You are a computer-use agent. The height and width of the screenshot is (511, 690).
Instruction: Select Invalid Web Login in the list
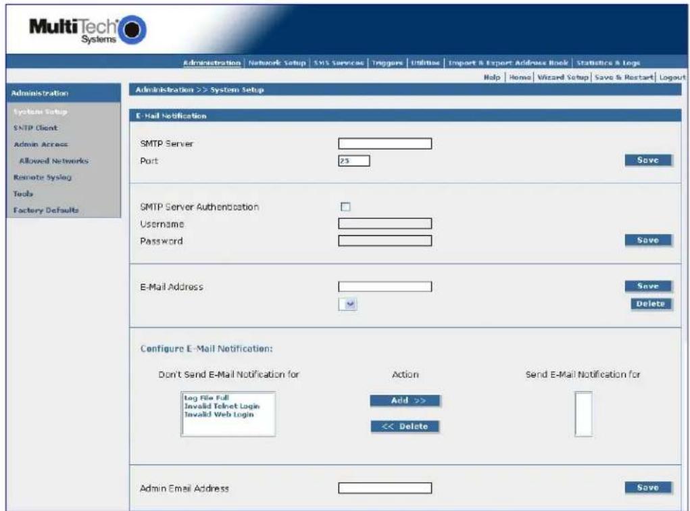click(x=219, y=414)
